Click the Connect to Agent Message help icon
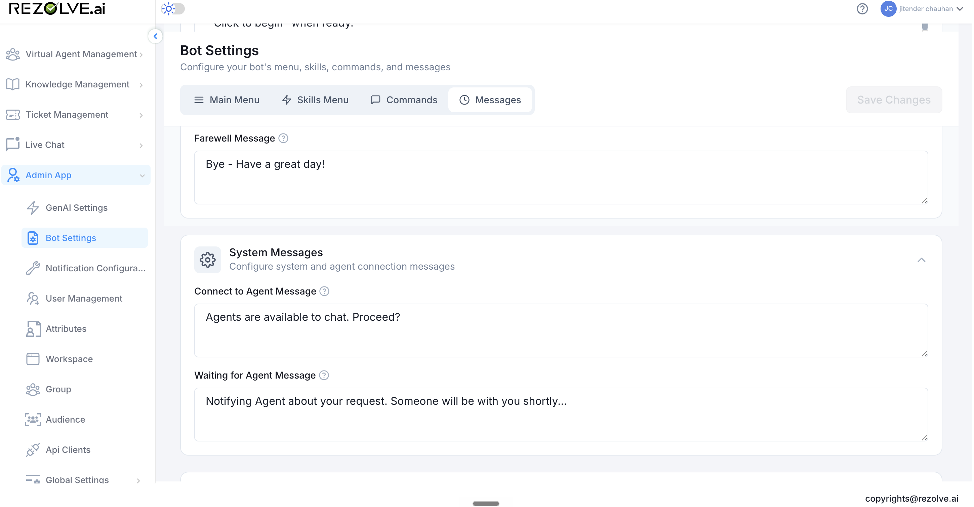The width and height of the screenshot is (974, 507). tap(324, 291)
